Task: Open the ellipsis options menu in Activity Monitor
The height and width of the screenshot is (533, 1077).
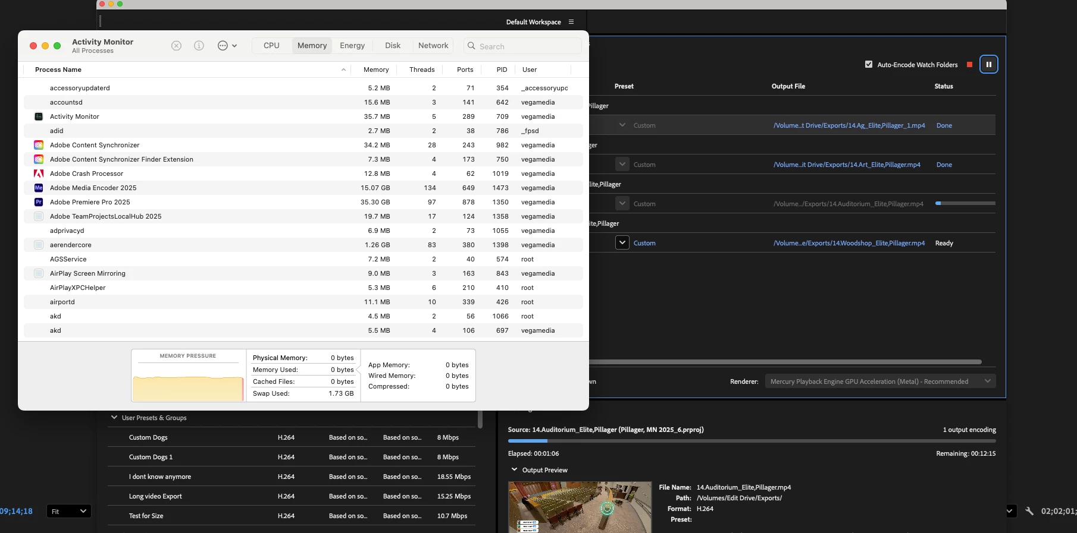Action: (x=227, y=46)
